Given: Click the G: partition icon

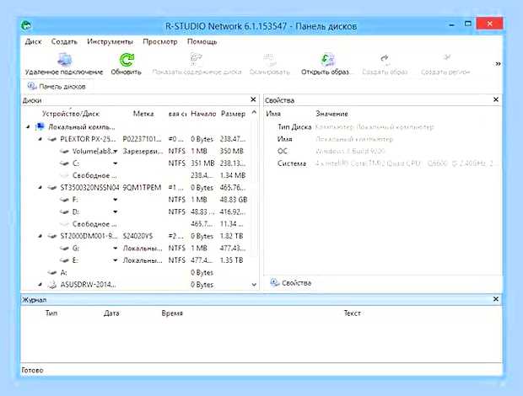Looking at the screenshot, I should (x=64, y=249).
